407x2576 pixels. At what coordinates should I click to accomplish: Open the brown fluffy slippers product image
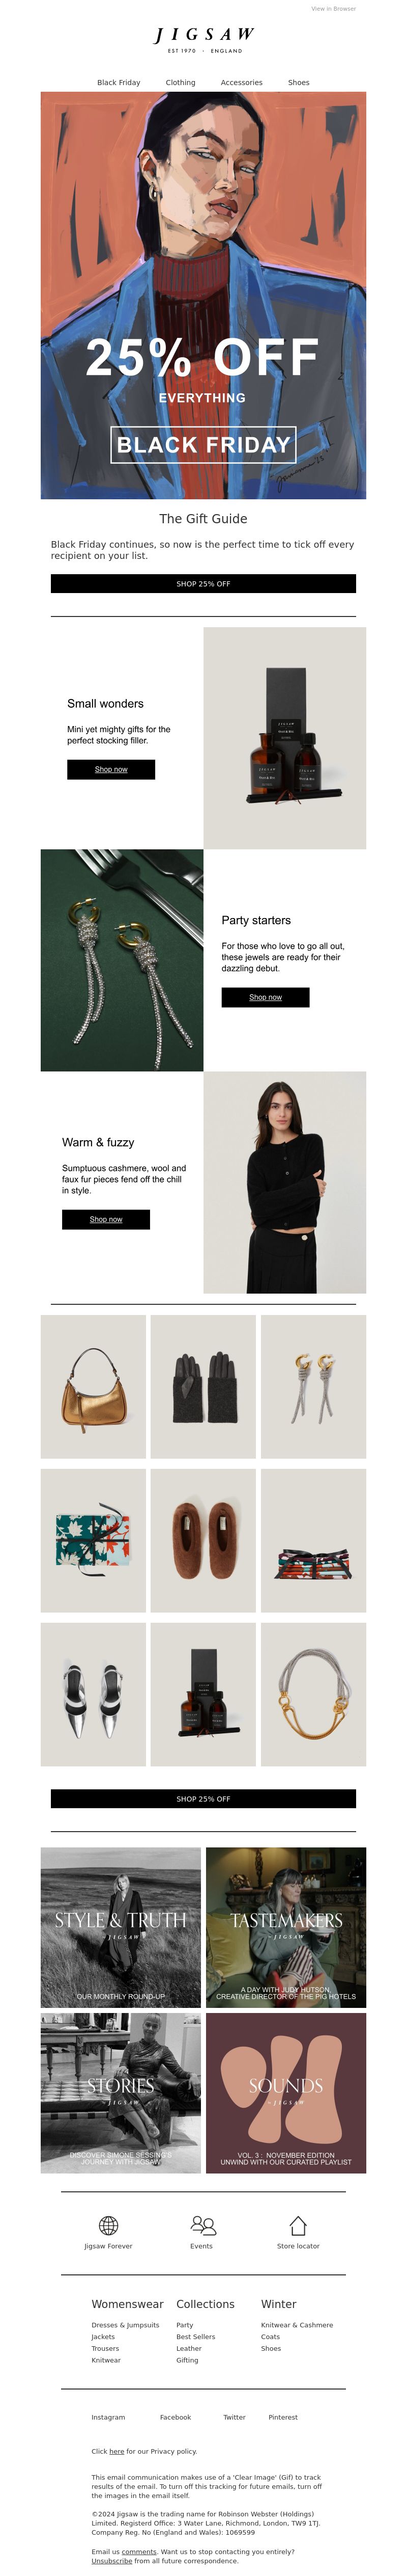(203, 1540)
